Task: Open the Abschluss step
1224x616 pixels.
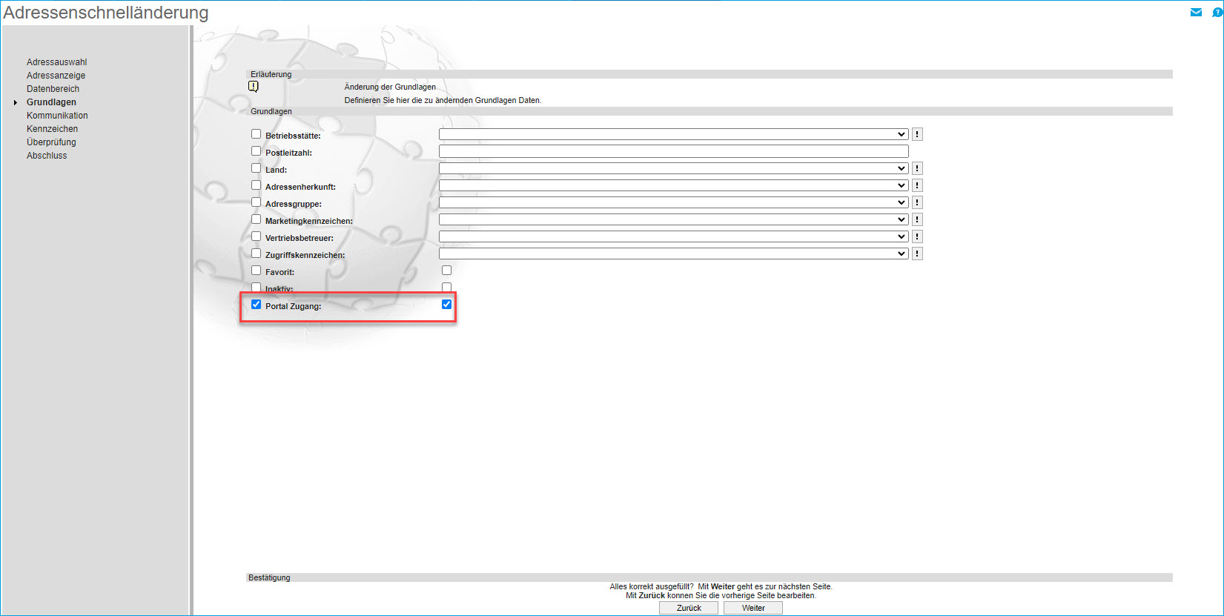Action: tap(47, 156)
